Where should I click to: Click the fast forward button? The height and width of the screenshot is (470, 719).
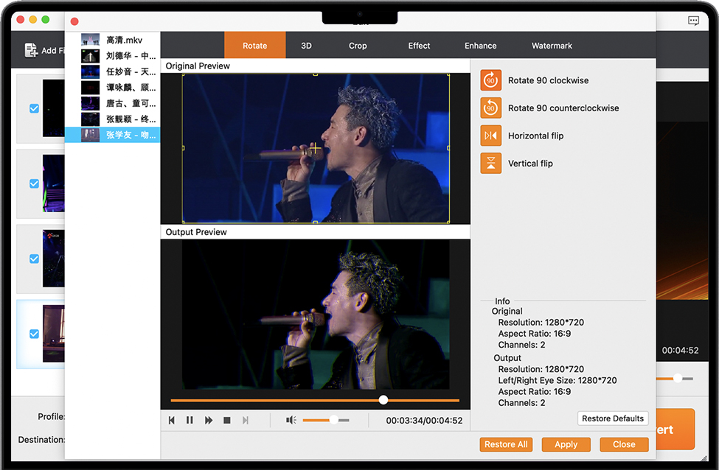click(x=209, y=420)
